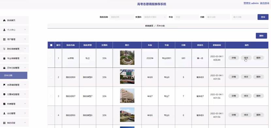271x128 pixels.
Task: Click the 分数 column header
Action: pyautogui.click(x=183, y=45)
